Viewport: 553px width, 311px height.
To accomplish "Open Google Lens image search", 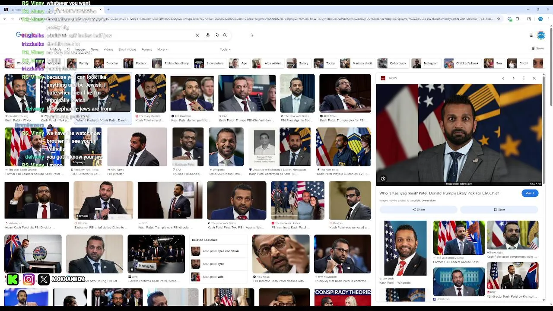I will tap(216, 35).
